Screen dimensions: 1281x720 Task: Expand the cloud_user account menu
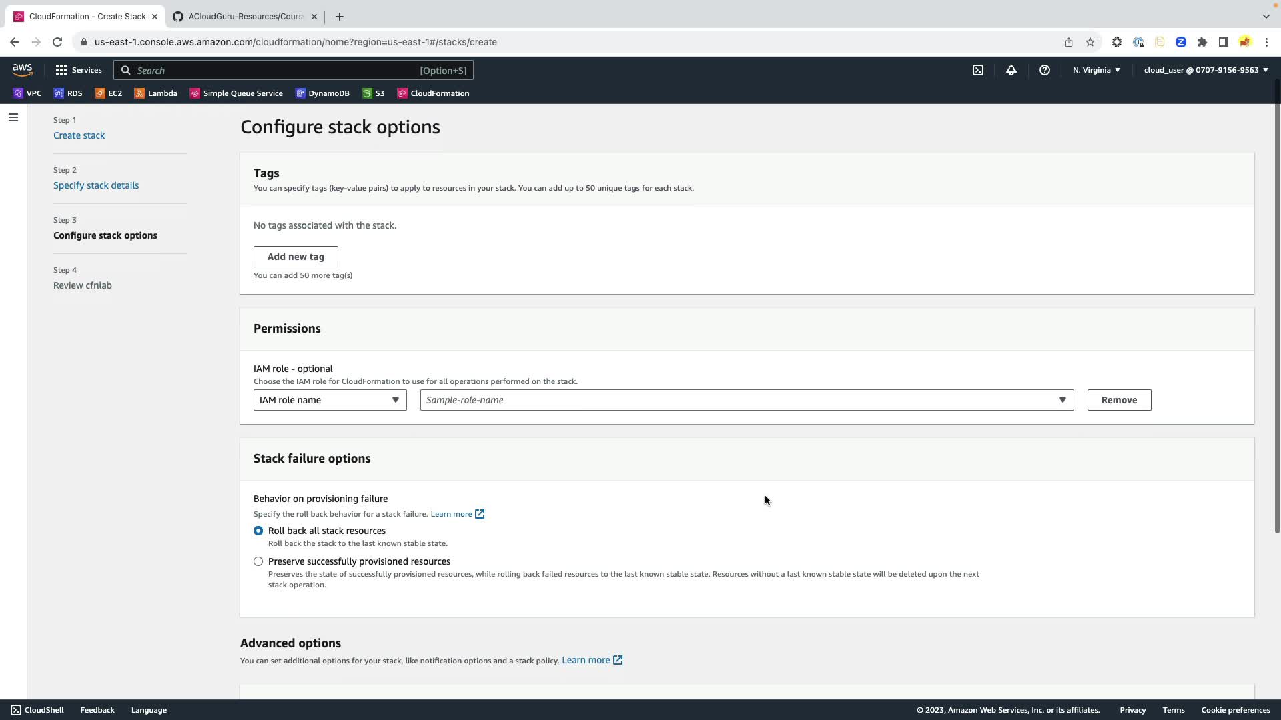[1206, 70]
